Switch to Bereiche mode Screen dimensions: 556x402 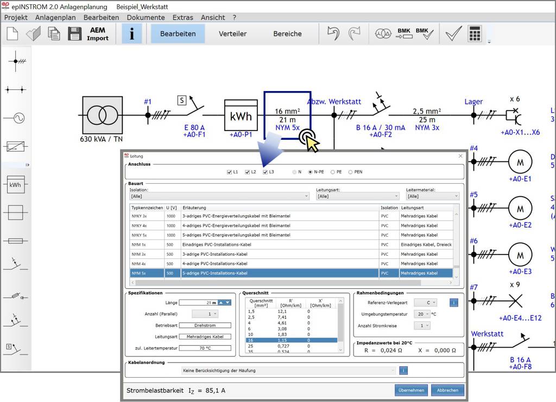point(288,34)
